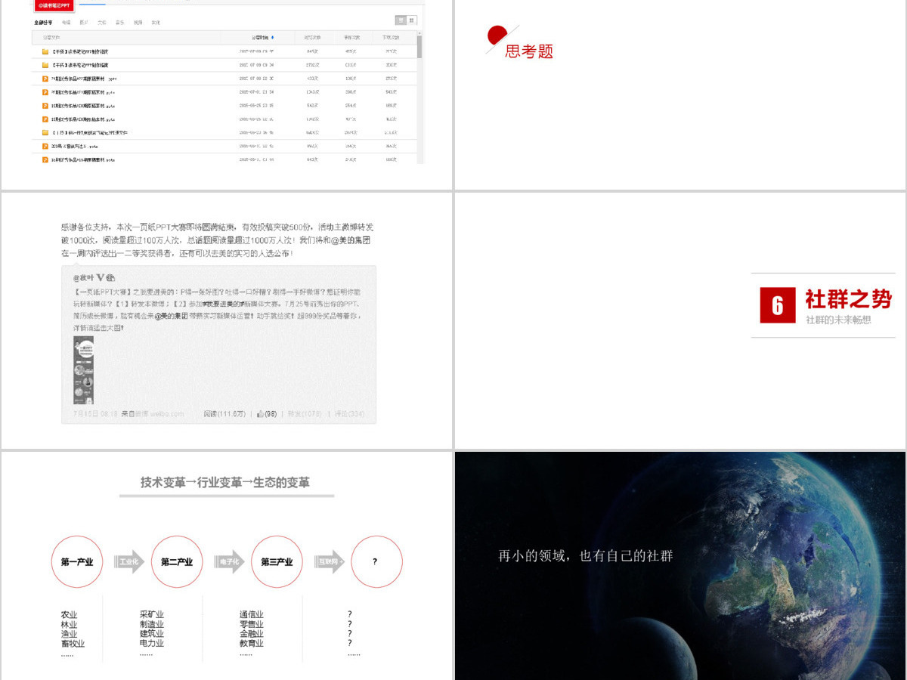Click the red number 6 box
907x680 pixels.
(x=778, y=305)
